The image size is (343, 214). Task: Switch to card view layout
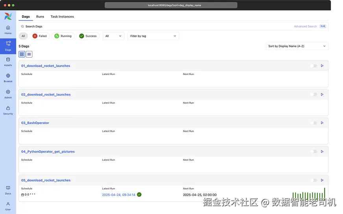pos(22,54)
